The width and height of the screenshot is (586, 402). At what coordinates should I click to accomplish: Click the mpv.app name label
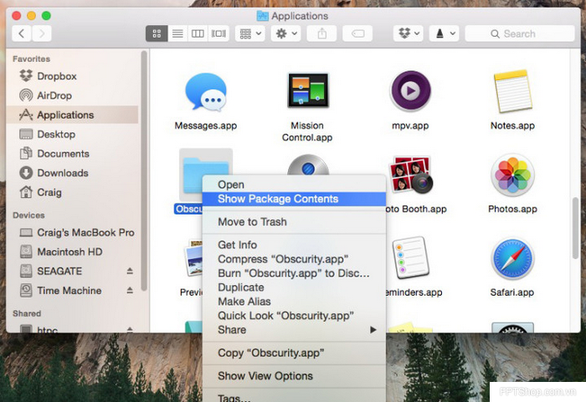(410, 126)
